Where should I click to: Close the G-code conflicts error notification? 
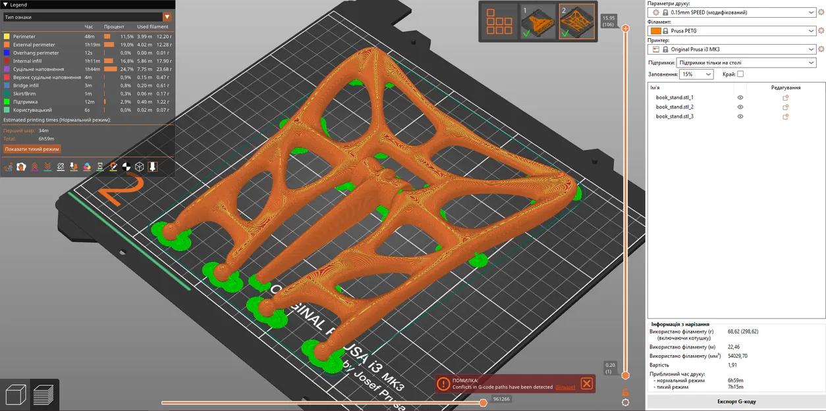pos(586,383)
